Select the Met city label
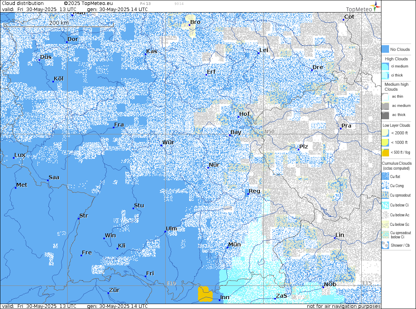 coord(22,185)
